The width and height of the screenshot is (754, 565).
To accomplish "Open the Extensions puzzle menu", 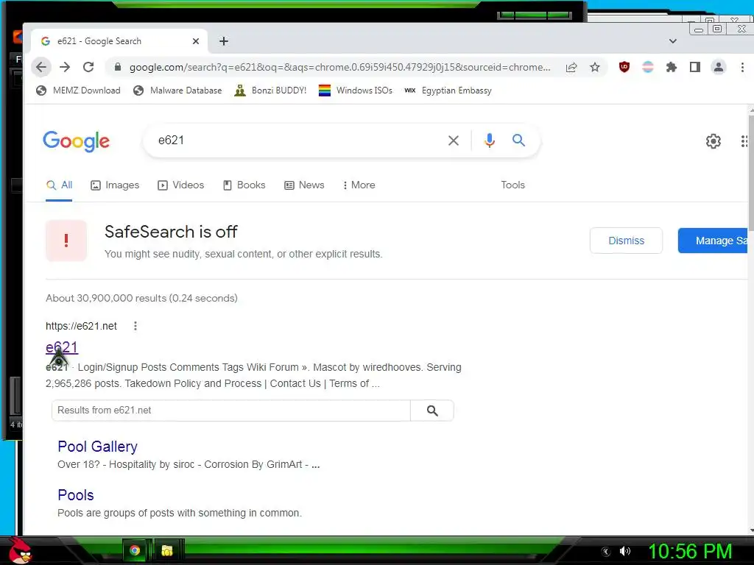I will tap(672, 67).
